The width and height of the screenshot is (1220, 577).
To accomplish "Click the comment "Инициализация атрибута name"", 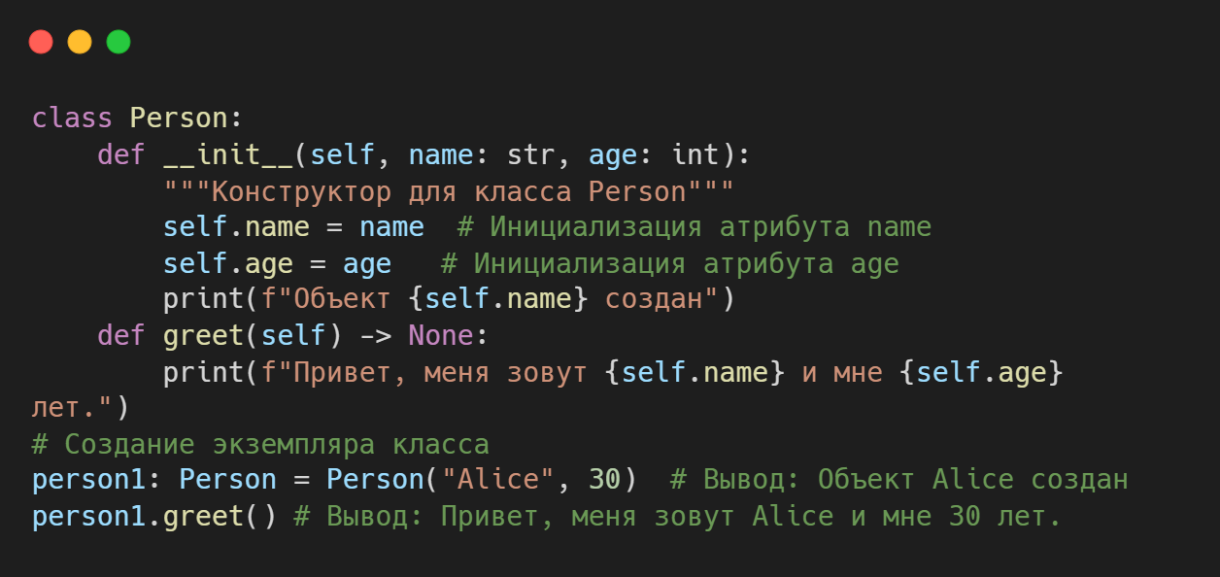I will tap(695, 227).
